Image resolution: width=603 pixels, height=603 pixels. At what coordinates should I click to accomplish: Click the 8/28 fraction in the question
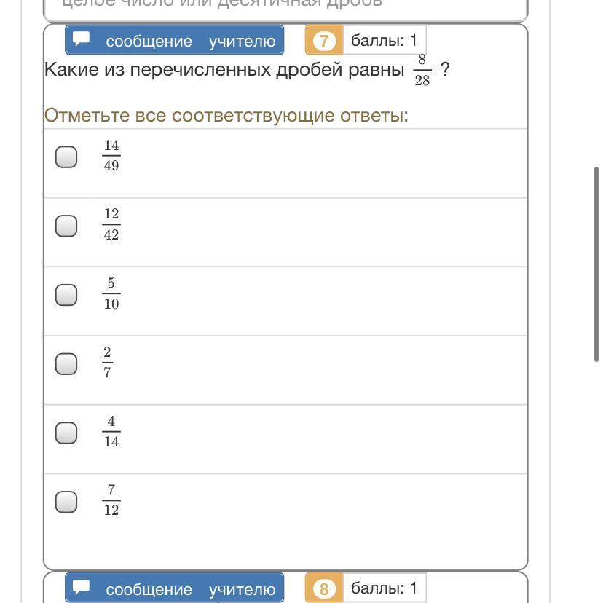tap(422, 71)
